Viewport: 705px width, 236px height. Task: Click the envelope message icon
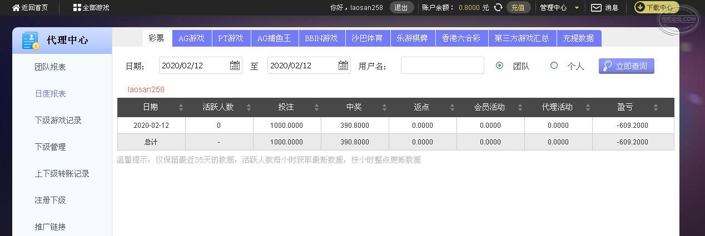[596, 8]
